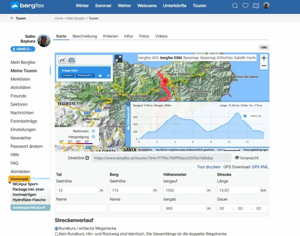Click the map icon in top navigation
Viewport: 300px width, 236px height.
[x=256, y=6]
